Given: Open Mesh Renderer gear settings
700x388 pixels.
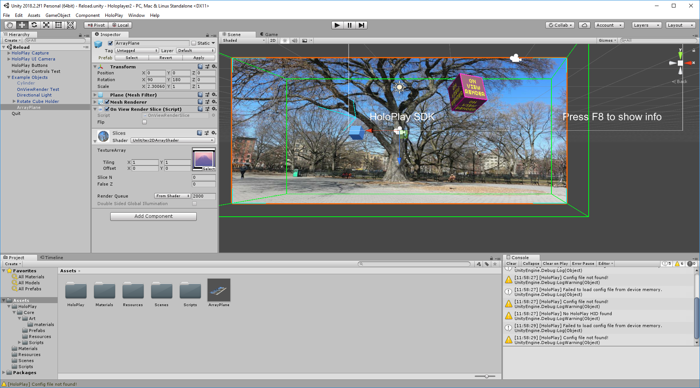Looking at the screenshot, I should click(x=214, y=102).
